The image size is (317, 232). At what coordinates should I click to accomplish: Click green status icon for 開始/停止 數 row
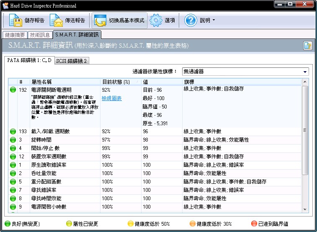point(13,148)
